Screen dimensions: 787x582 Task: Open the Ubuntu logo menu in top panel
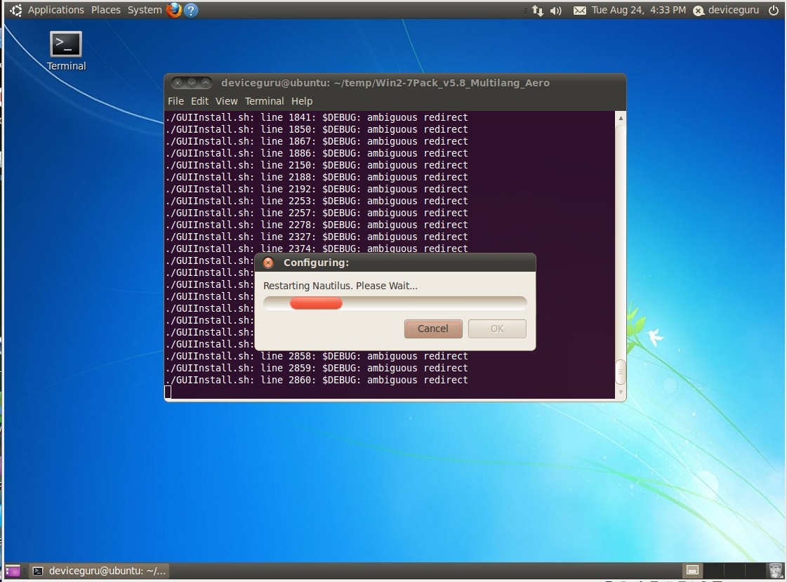pos(16,10)
